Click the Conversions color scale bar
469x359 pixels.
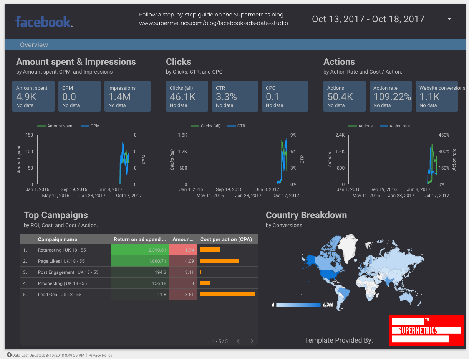coord(298,305)
